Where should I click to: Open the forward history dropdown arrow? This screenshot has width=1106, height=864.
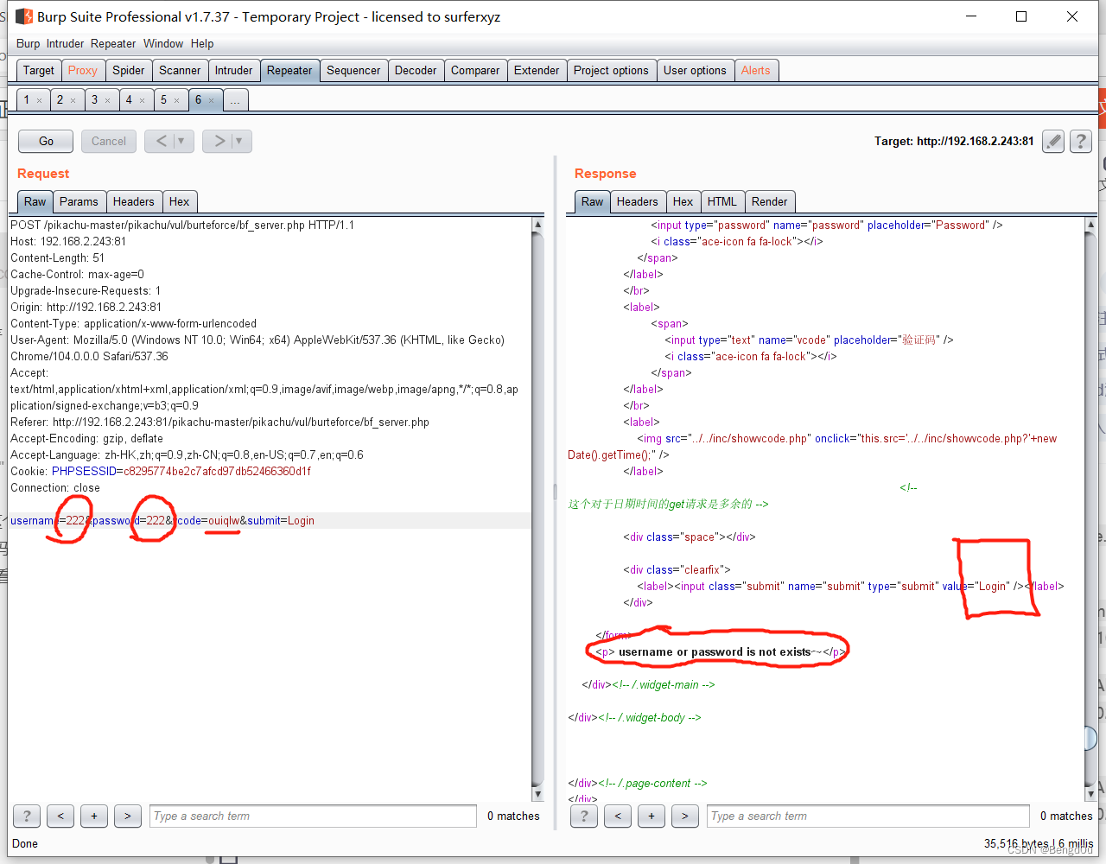(x=239, y=141)
